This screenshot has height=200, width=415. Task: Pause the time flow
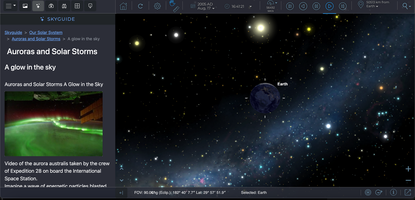(x=316, y=6)
